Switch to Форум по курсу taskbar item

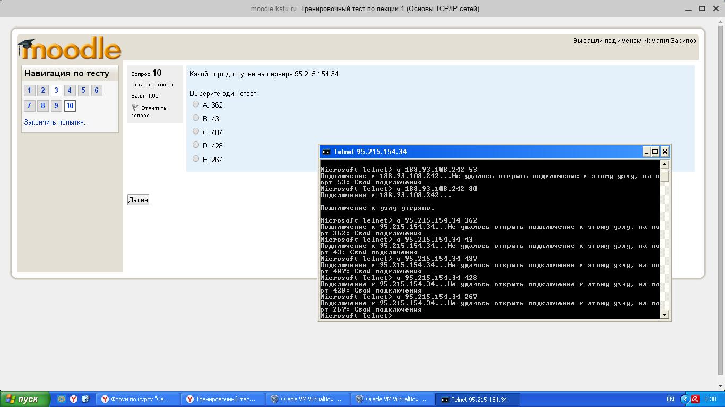pos(138,400)
